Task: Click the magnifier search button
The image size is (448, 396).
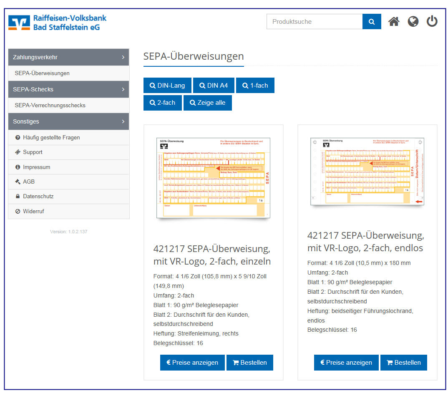Action: 371,21
